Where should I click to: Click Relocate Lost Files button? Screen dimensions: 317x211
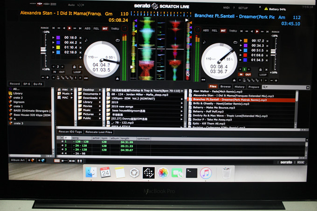(x=99, y=132)
